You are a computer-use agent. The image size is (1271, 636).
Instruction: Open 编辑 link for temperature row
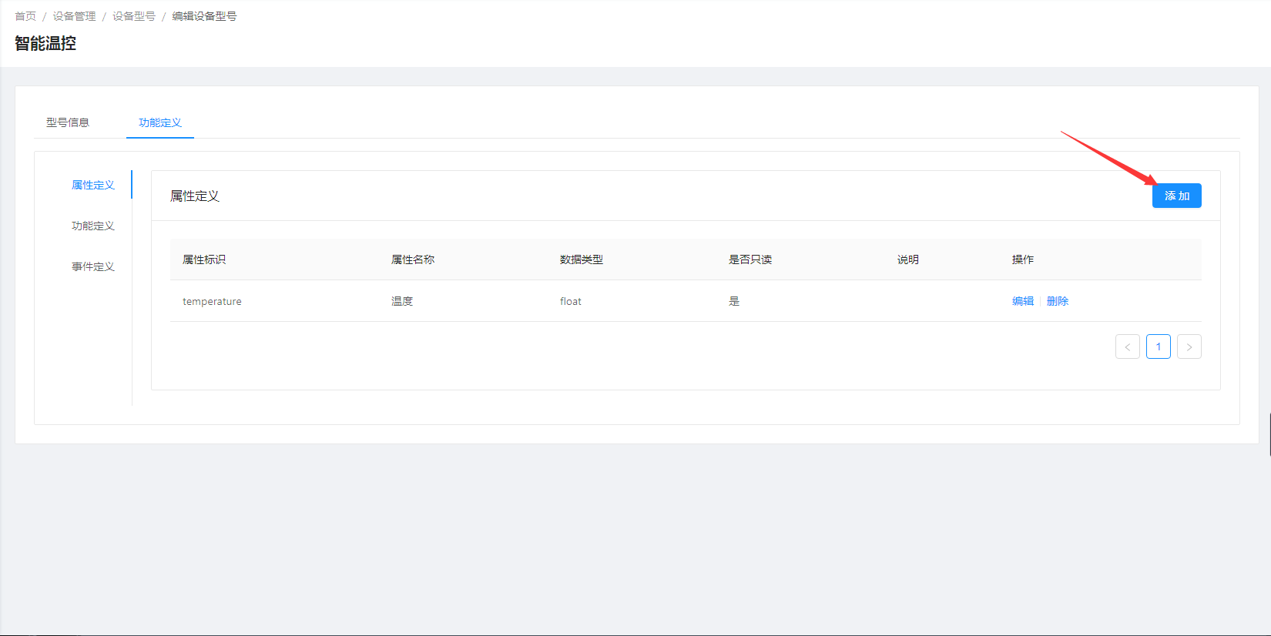tap(1022, 301)
